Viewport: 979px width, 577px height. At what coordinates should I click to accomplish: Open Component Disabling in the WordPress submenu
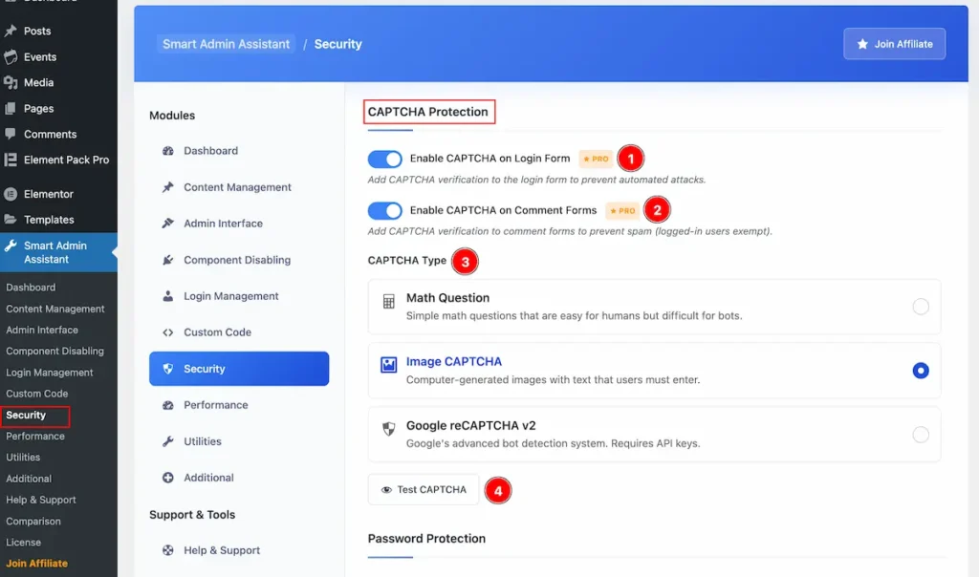point(54,351)
